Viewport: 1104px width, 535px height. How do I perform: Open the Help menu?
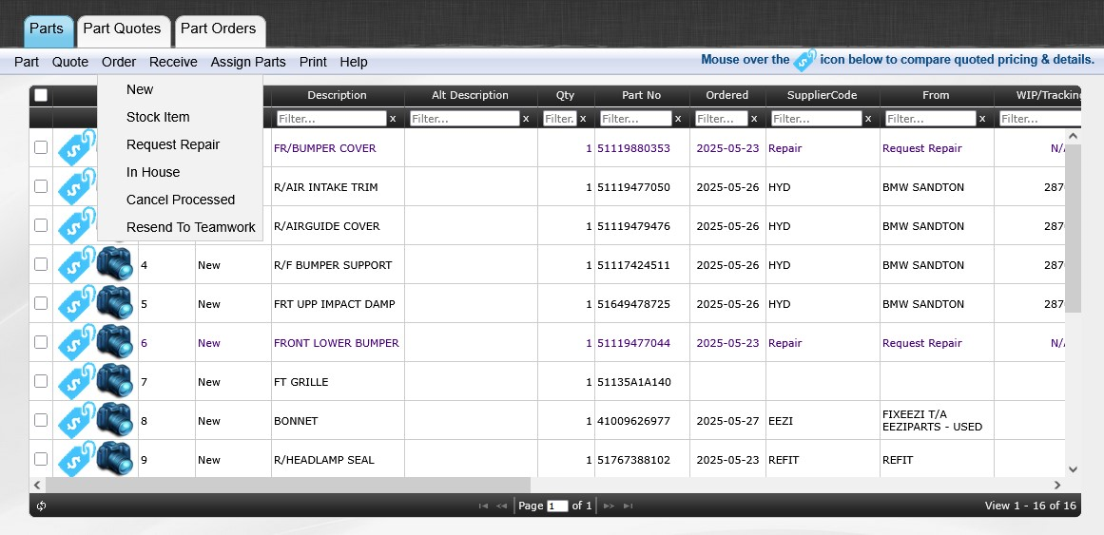[354, 62]
